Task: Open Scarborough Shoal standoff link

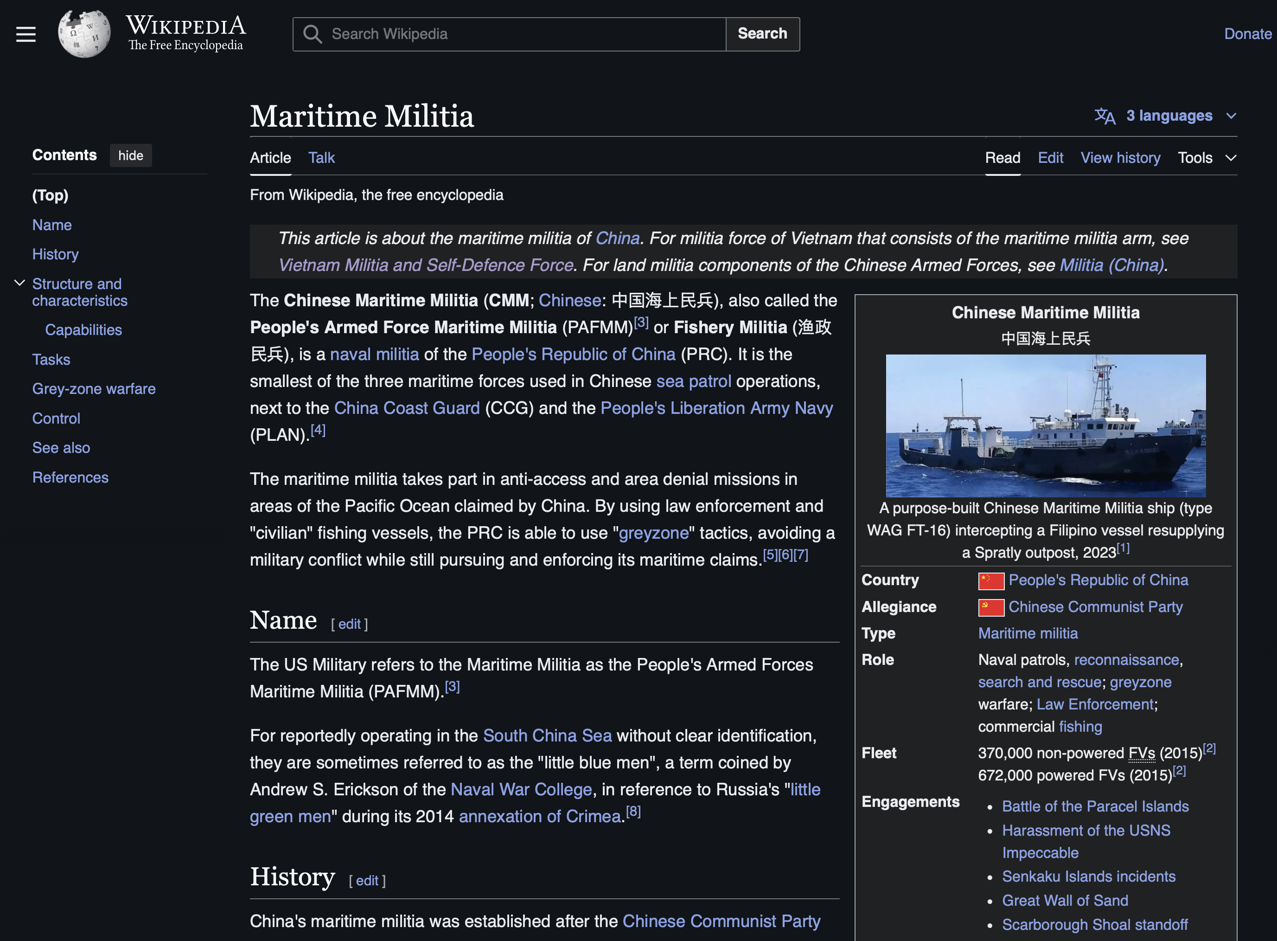Action: (x=1095, y=924)
